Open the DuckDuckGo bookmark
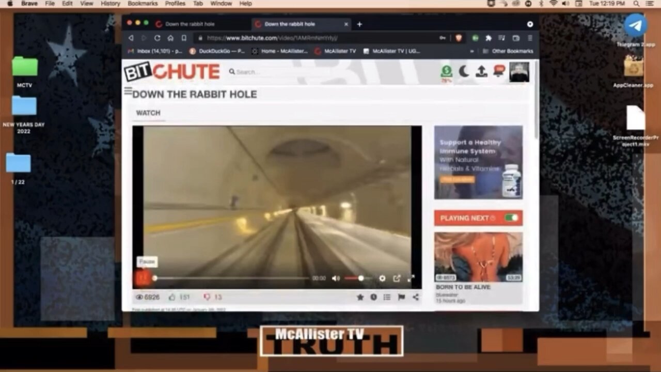 point(217,51)
